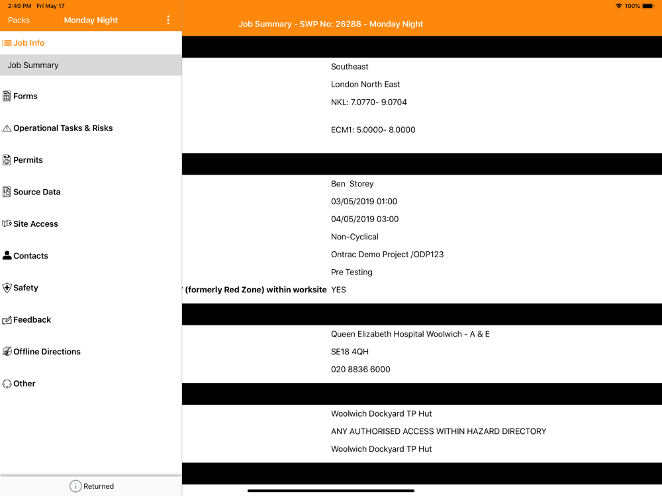Select the Southeast text
Image resolution: width=662 pixels, height=496 pixels.
point(350,67)
